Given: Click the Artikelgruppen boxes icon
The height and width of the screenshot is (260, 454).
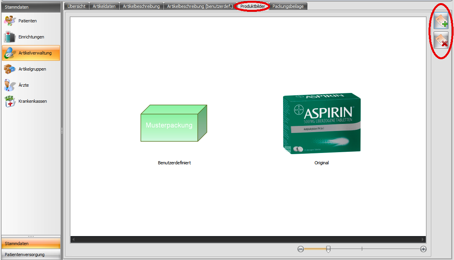Looking at the screenshot, I should [9, 69].
